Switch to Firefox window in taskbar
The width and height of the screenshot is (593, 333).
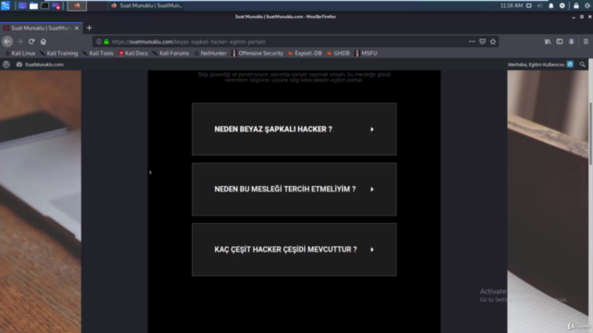point(147,6)
